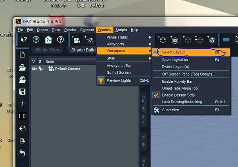Click the second circled question mark icon
The height and width of the screenshot is (167, 238).
pos(60,40)
